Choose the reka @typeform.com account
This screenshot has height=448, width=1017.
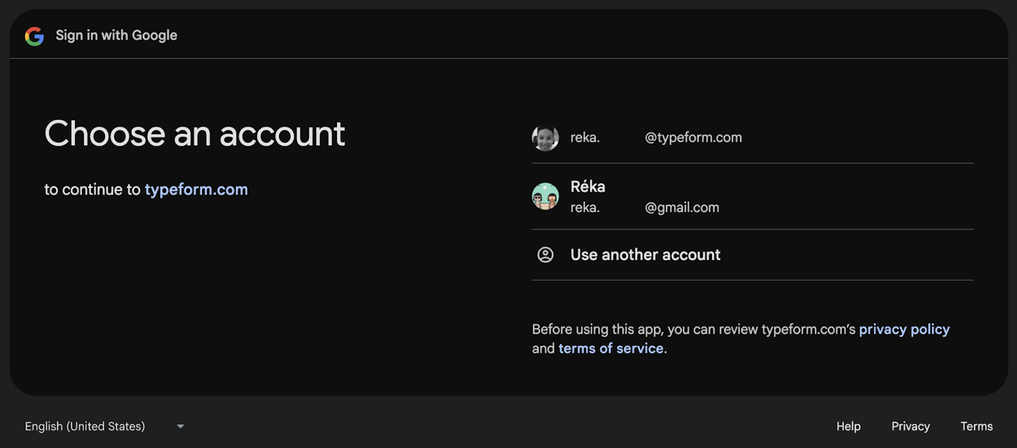pyautogui.click(x=753, y=138)
